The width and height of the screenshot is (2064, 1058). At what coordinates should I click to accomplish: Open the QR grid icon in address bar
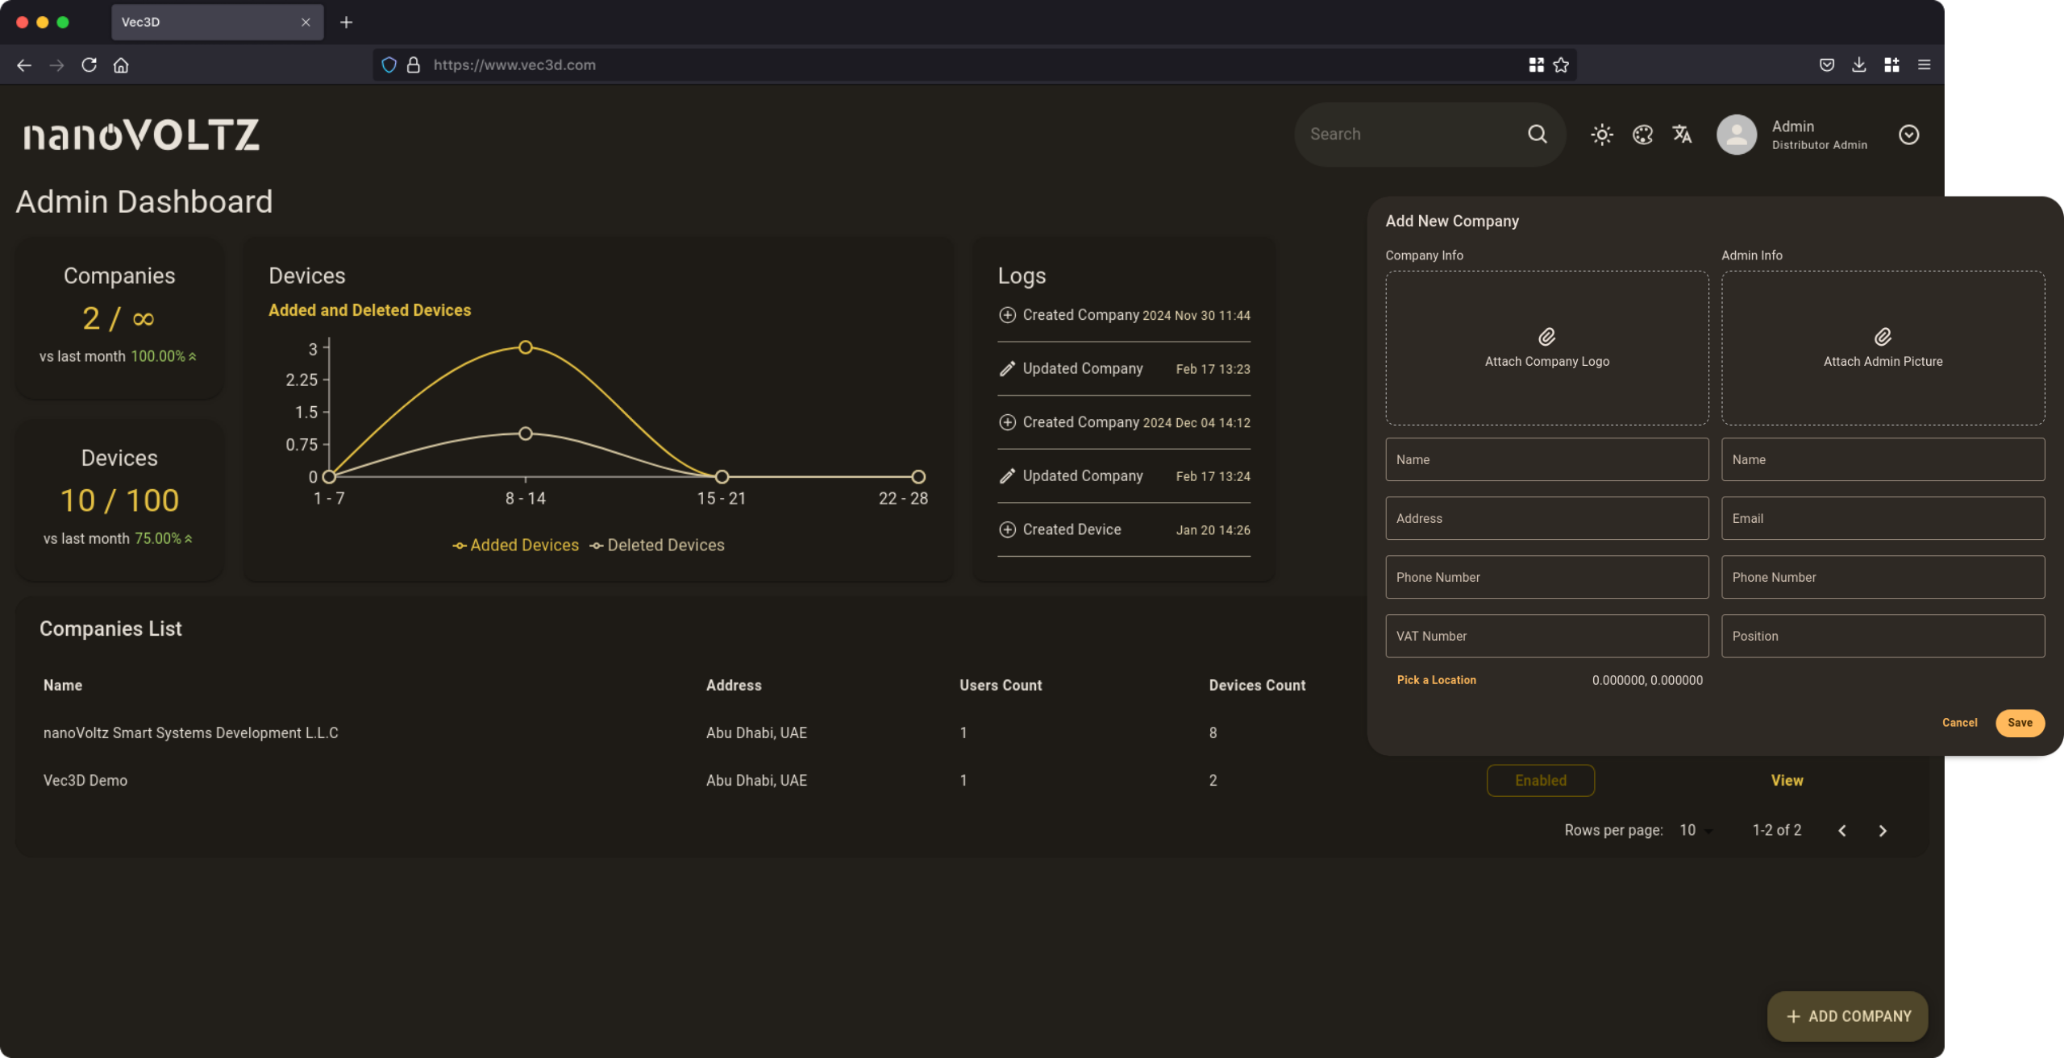pyautogui.click(x=1537, y=65)
